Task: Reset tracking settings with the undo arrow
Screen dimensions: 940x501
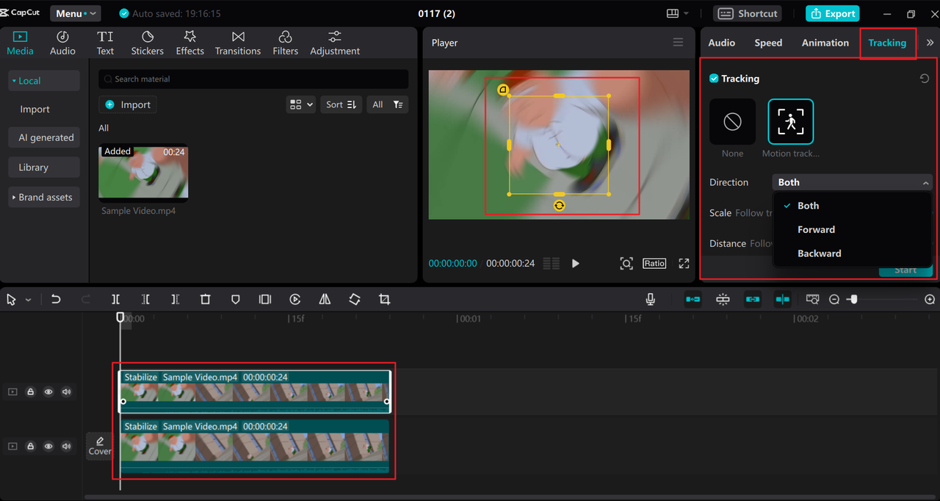Action: (x=925, y=79)
